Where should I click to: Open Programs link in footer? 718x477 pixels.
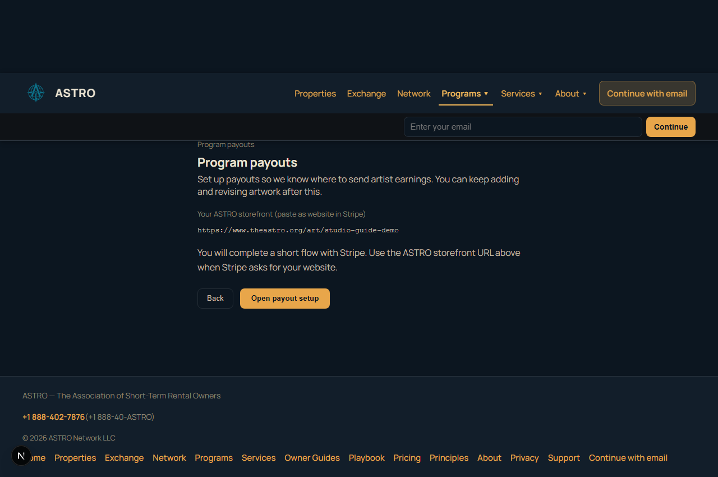214,458
